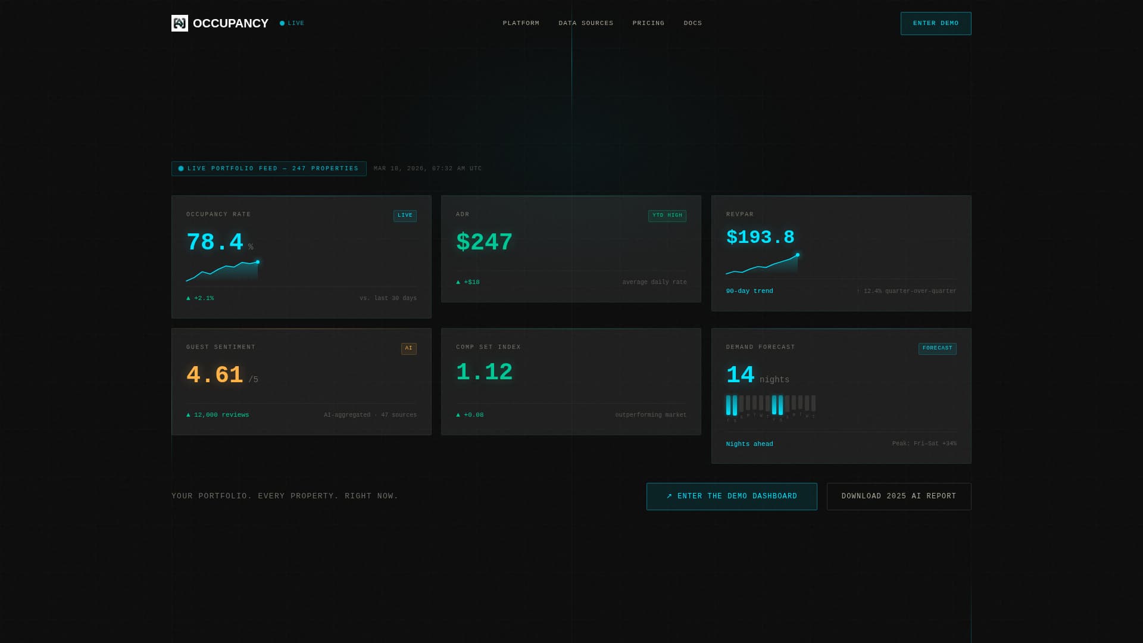This screenshot has height=643, width=1143.
Task: Click the YTD HIGH badge on ADR card
Action: [667, 216]
